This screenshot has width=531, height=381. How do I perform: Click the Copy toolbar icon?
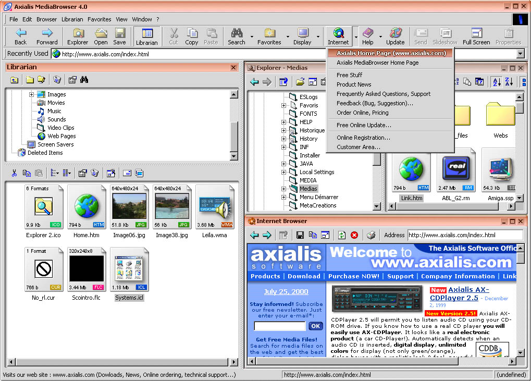192,36
